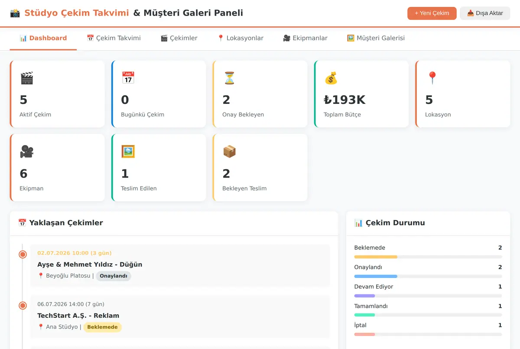Open the Dashboard tab
This screenshot has height=349, width=520.
coord(43,38)
